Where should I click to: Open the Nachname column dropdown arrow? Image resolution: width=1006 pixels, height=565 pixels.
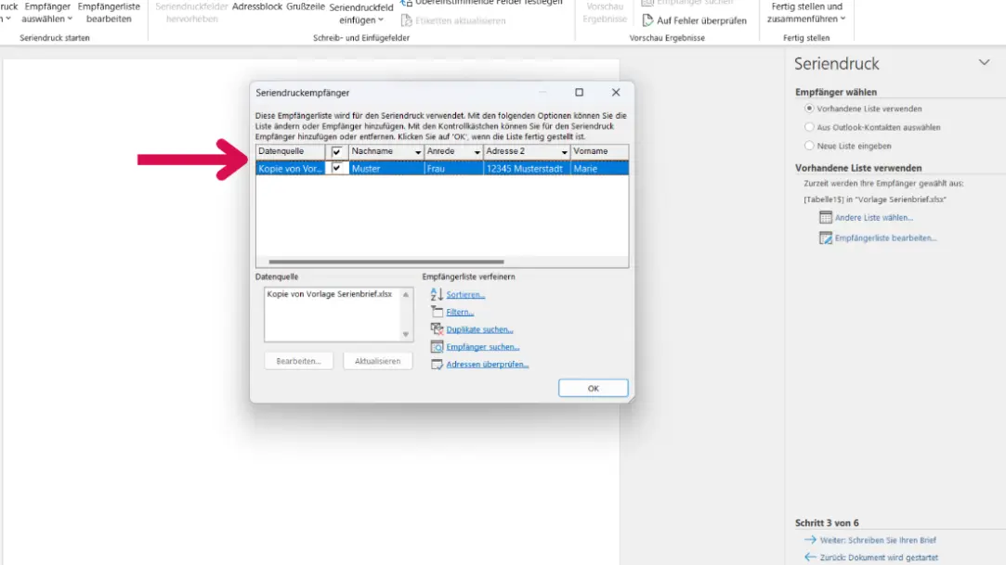(417, 152)
